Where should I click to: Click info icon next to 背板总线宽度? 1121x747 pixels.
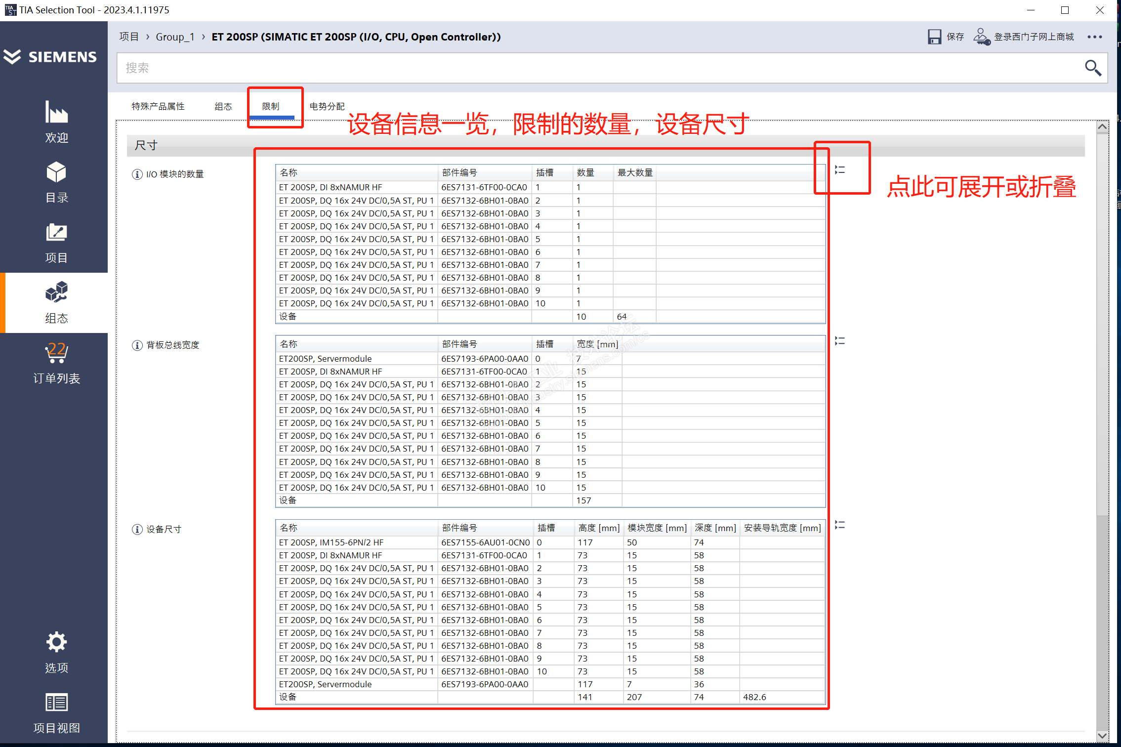(x=137, y=345)
